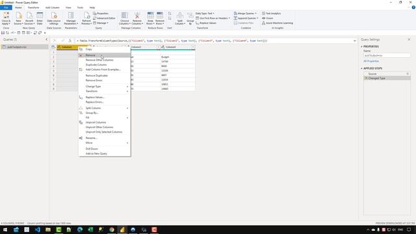The image size is (416, 234).
Task: Choose Unpivot Columns in context menu
Action: tap(105, 122)
